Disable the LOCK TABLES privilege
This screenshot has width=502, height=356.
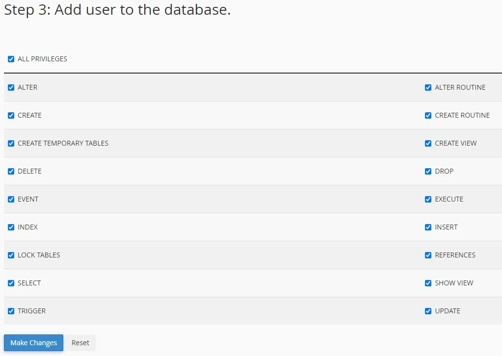[x=11, y=255]
